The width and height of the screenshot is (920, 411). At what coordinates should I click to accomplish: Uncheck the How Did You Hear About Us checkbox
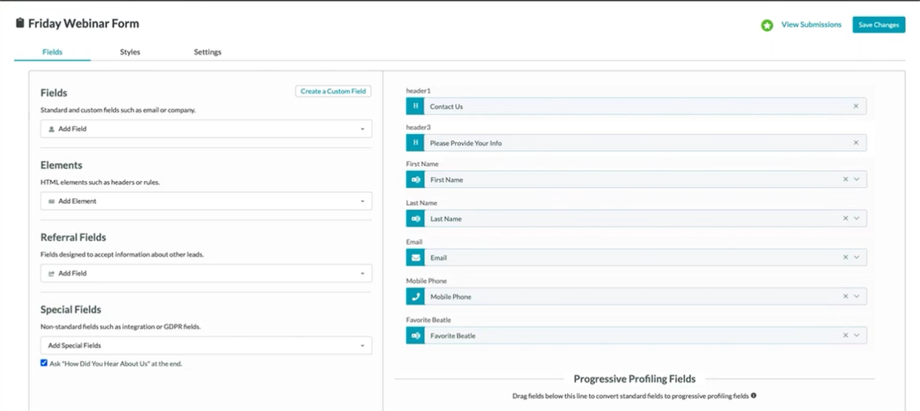(x=44, y=363)
